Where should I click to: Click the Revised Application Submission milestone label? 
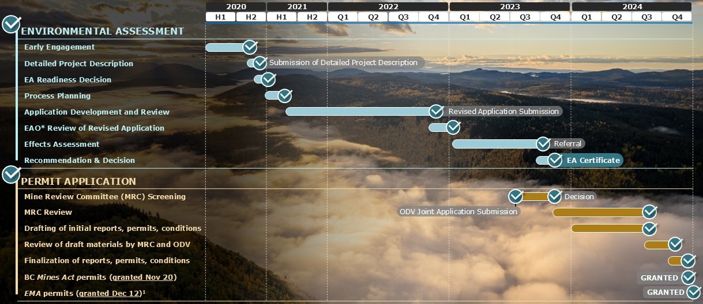point(503,111)
